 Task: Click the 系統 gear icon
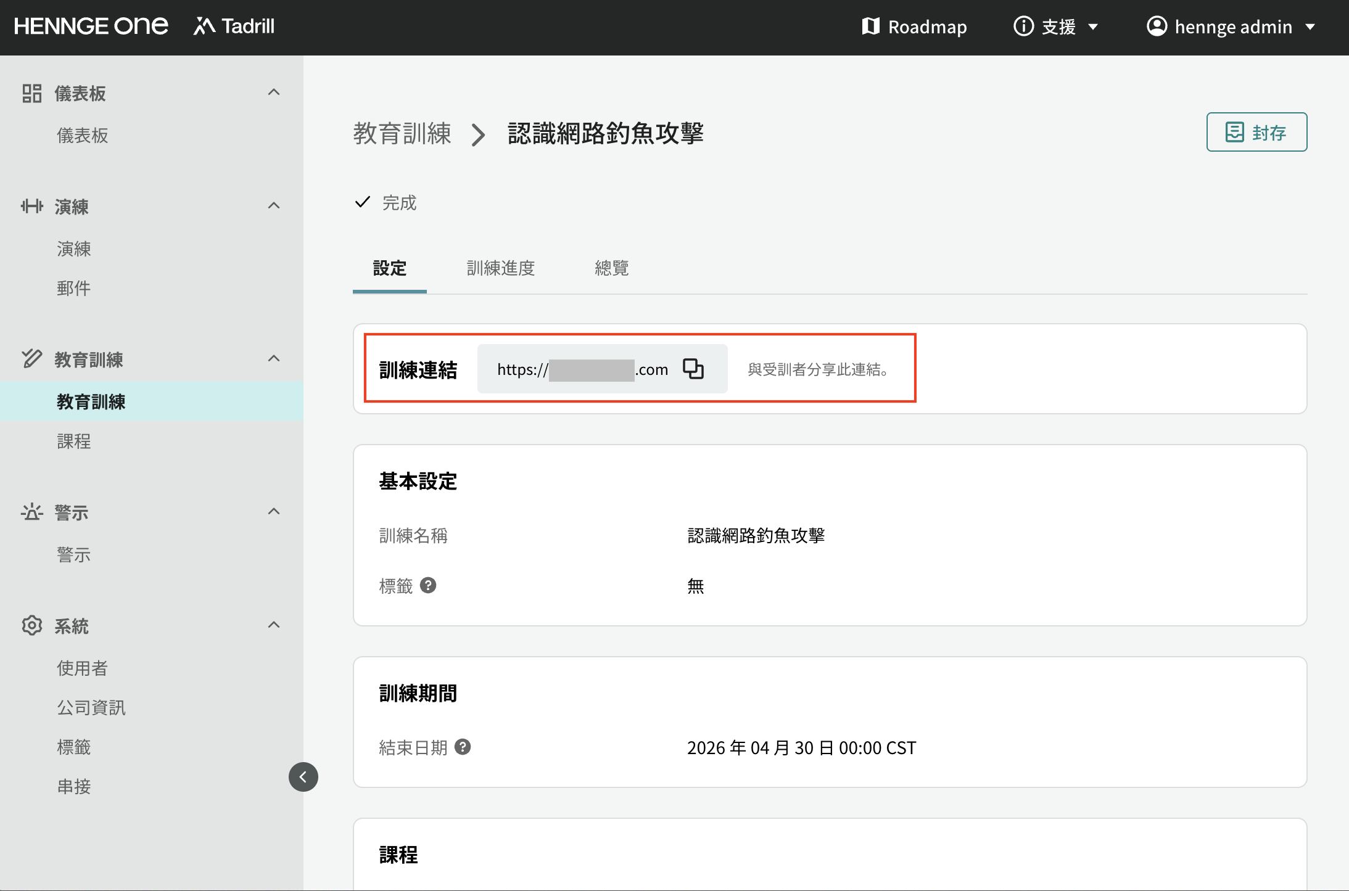point(31,625)
